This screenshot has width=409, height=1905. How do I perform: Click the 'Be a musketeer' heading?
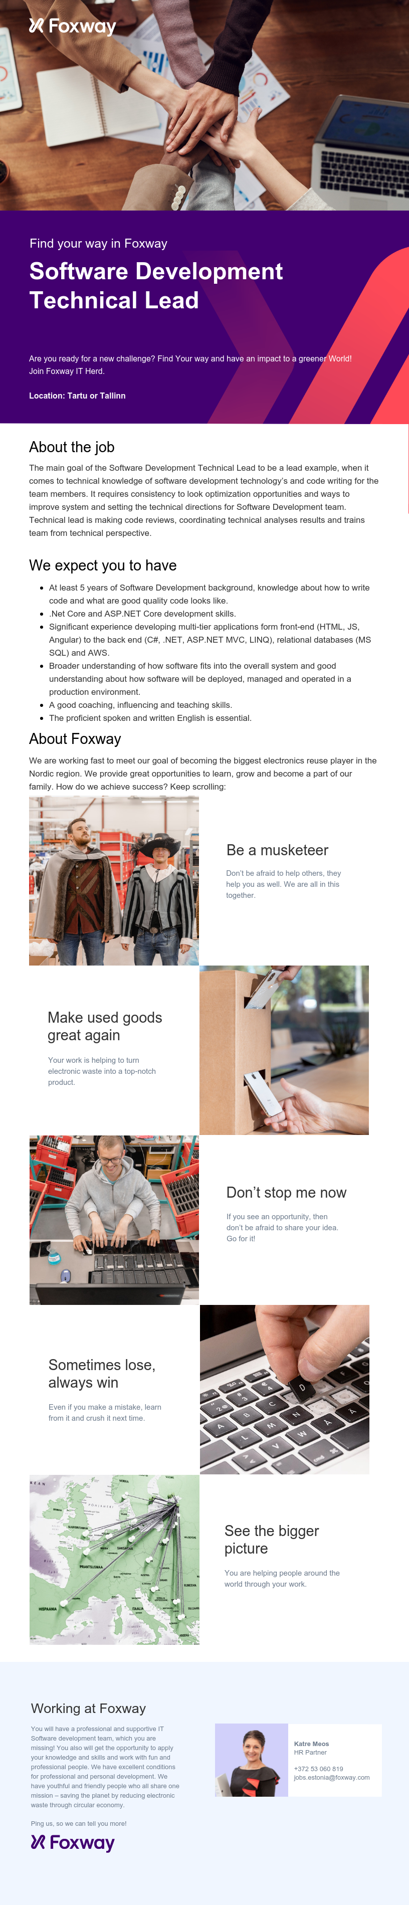click(x=277, y=850)
